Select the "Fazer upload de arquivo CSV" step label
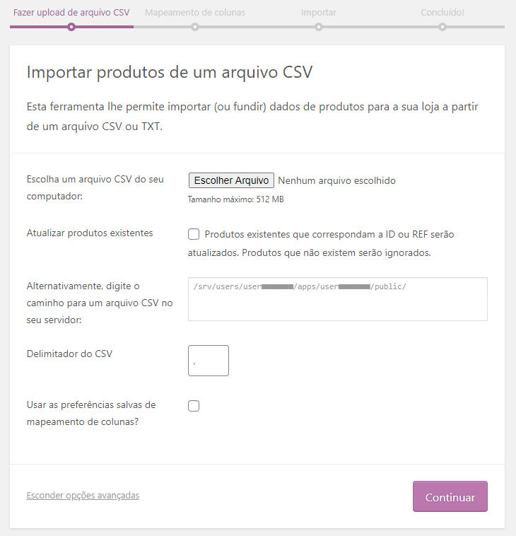Image resolution: width=516 pixels, height=536 pixels. coord(71,12)
